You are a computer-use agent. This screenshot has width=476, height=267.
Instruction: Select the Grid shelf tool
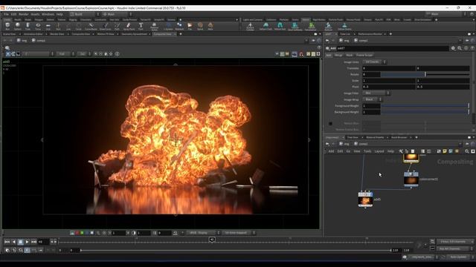tap(48, 26)
